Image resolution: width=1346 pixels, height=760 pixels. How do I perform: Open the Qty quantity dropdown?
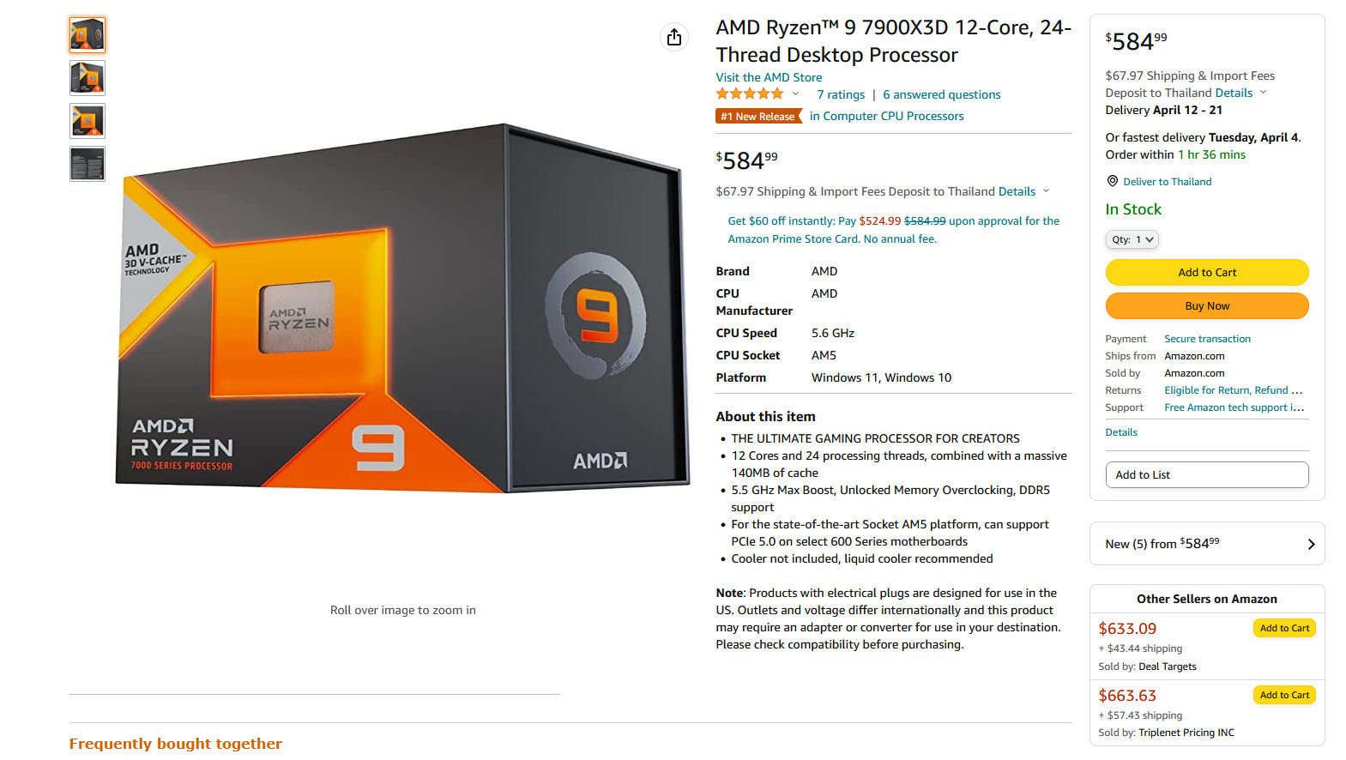(x=1132, y=239)
